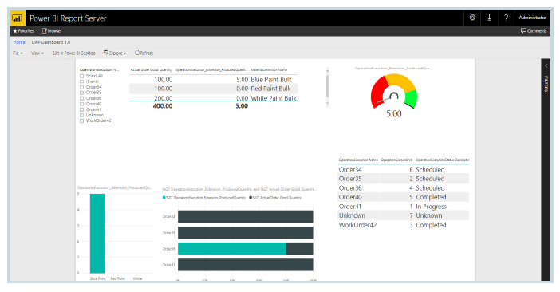Select the Order34 Scheduled row
Screen dimensions: 560x292
pyautogui.click(x=403, y=170)
